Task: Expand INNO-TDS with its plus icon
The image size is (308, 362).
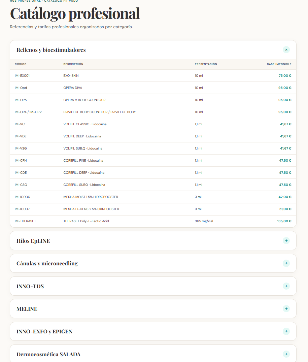Action: [286, 286]
